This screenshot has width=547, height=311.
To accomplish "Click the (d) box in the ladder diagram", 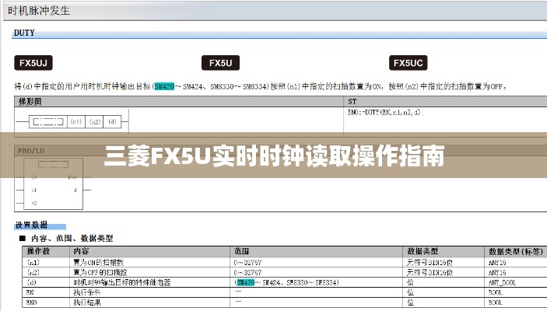I will pos(112,122).
